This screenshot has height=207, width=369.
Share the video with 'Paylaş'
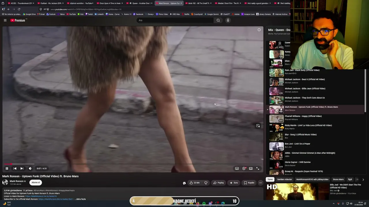pos(218,183)
